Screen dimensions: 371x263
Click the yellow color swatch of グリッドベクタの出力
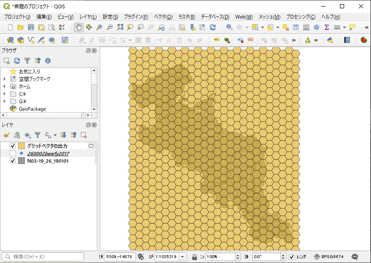click(x=21, y=146)
